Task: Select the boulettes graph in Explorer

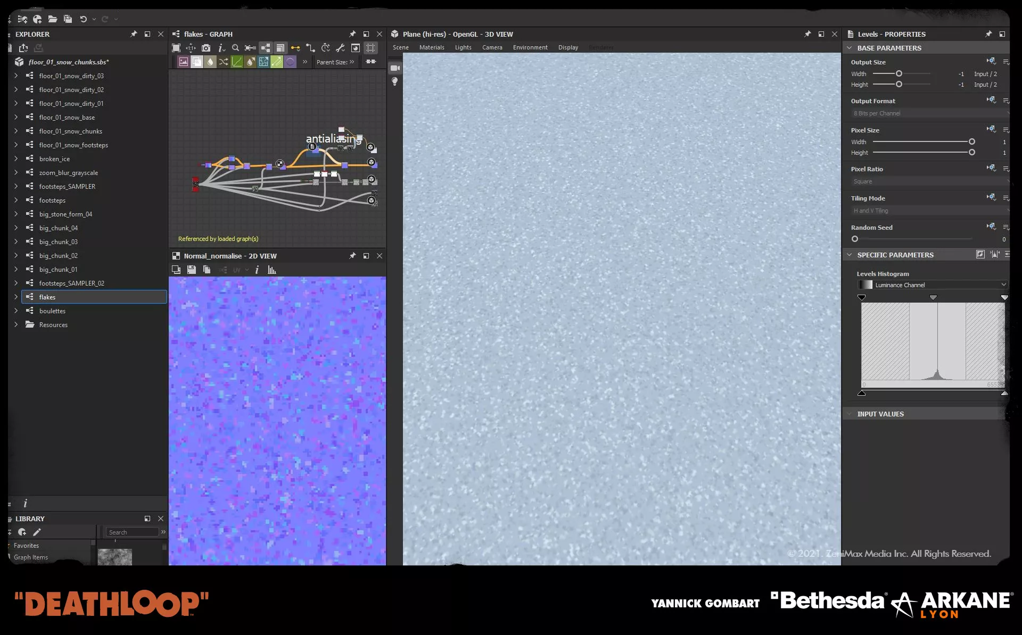Action: (52, 311)
